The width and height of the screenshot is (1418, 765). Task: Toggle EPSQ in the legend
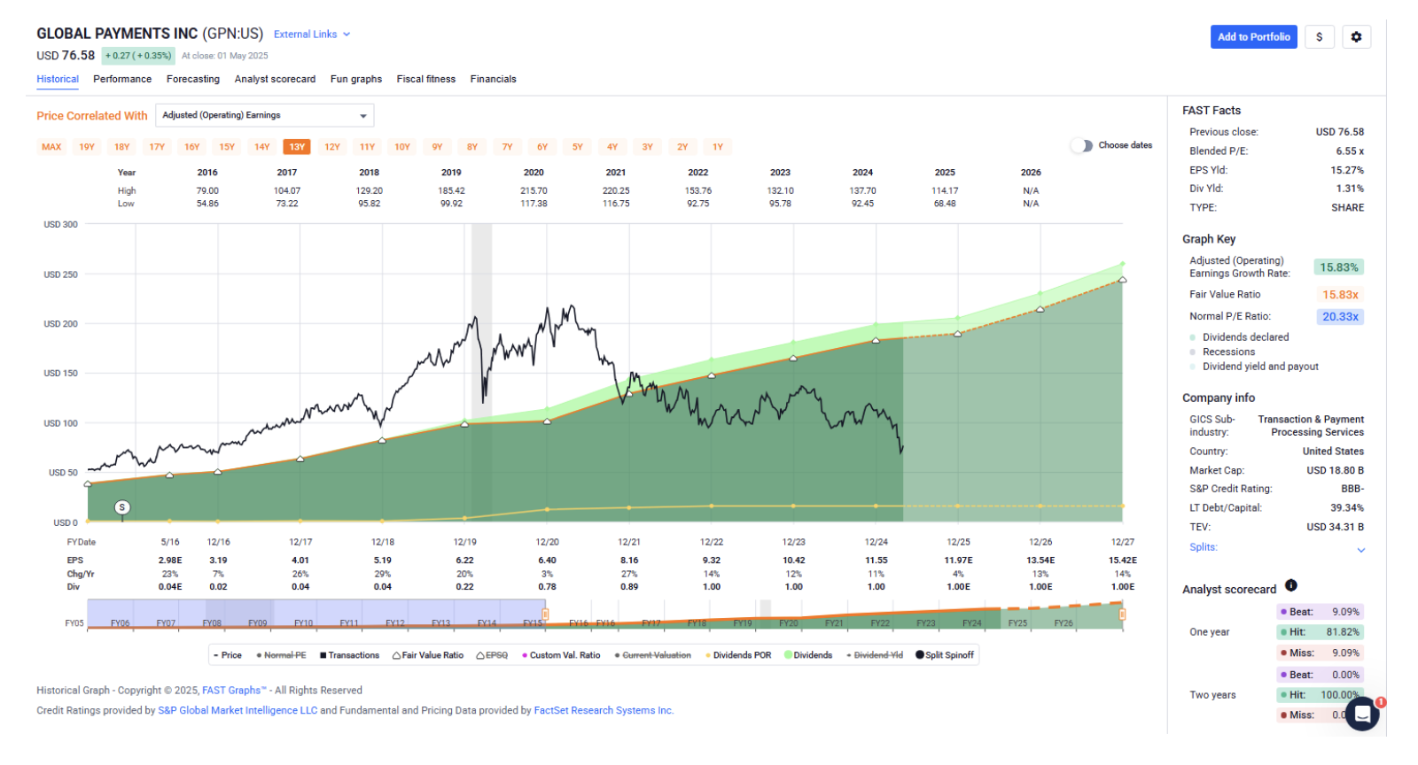492,655
